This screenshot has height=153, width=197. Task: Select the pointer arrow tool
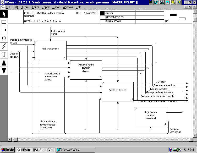[x=4, y=14]
